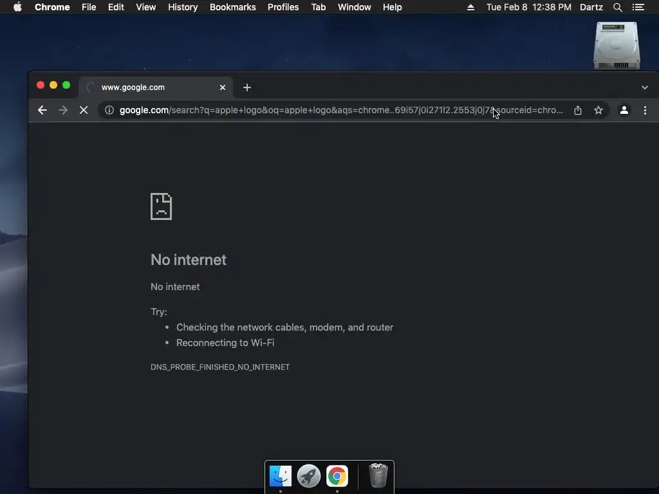Minimize Chrome window with yellow button
659x494 pixels.
click(x=53, y=86)
